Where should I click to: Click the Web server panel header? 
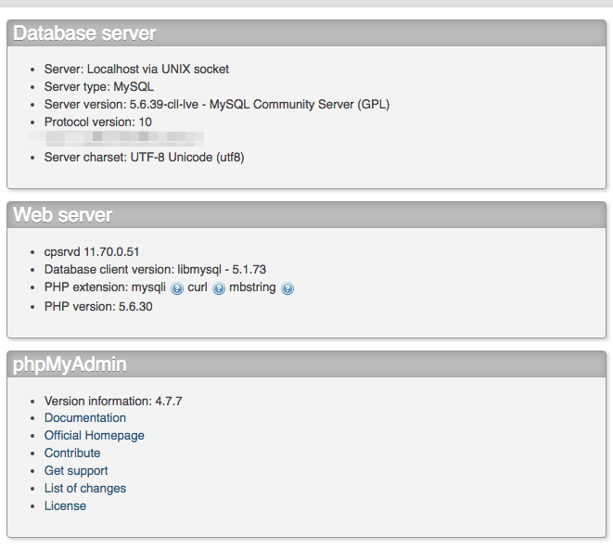[306, 215]
